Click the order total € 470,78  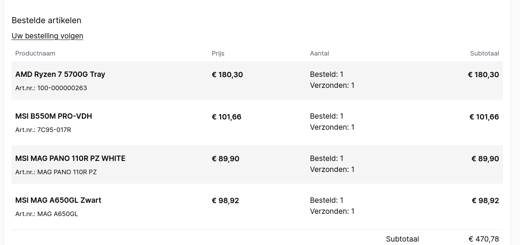point(483,239)
